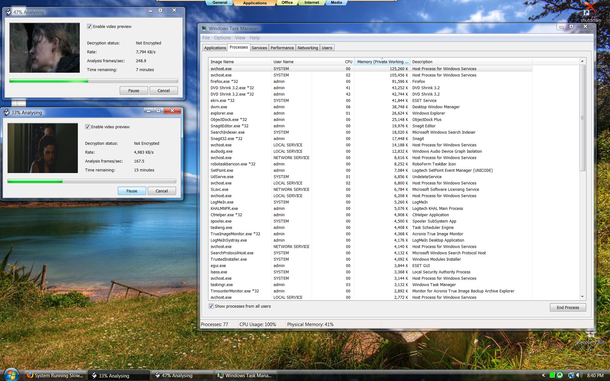Sort by User Name column
Viewport: 610px width, 381px height.
(291, 62)
